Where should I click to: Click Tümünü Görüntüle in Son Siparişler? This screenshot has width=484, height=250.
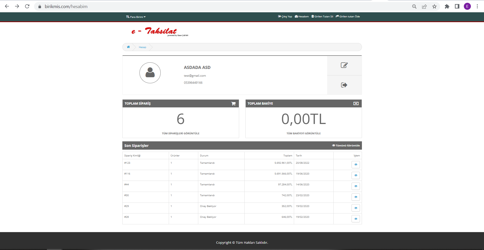[346, 146]
